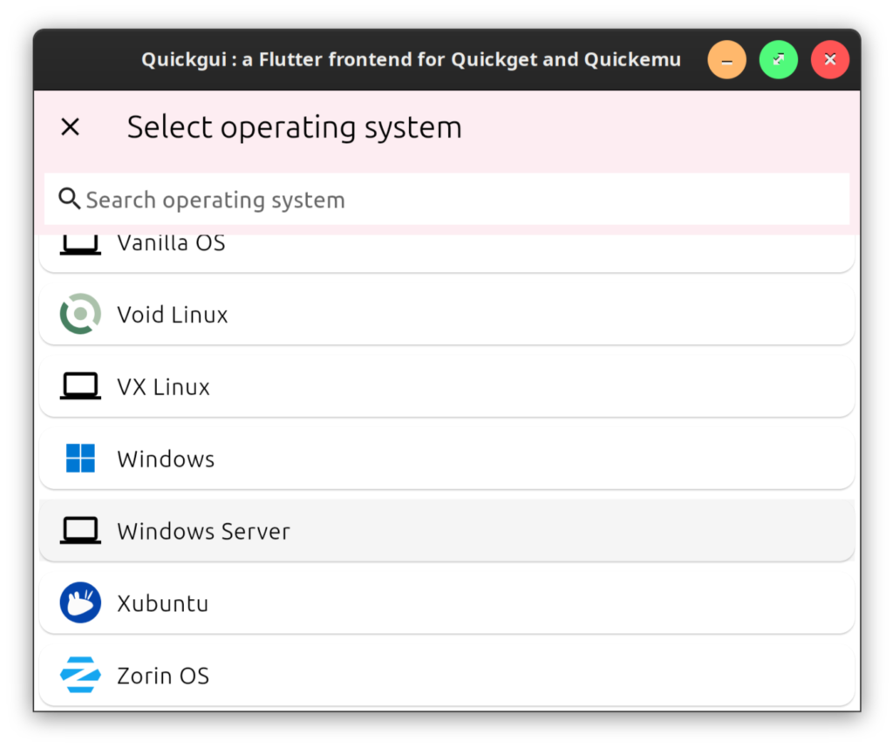Choose Zorin OS from the list

[446, 675]
